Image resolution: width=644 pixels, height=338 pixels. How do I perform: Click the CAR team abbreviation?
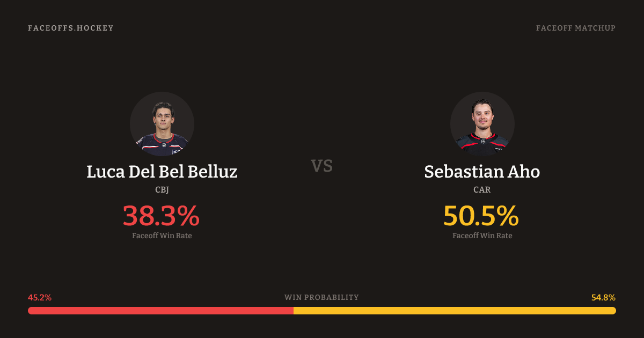click(482, 190)
